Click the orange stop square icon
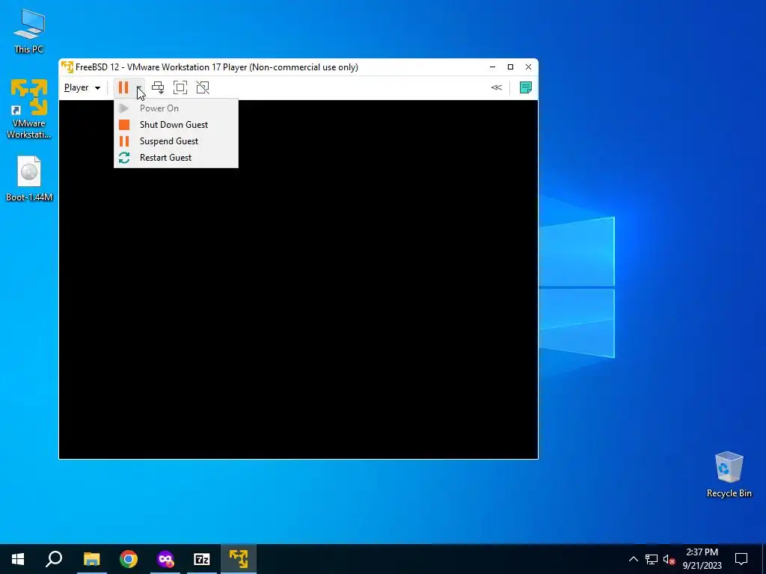 point(124,125)
